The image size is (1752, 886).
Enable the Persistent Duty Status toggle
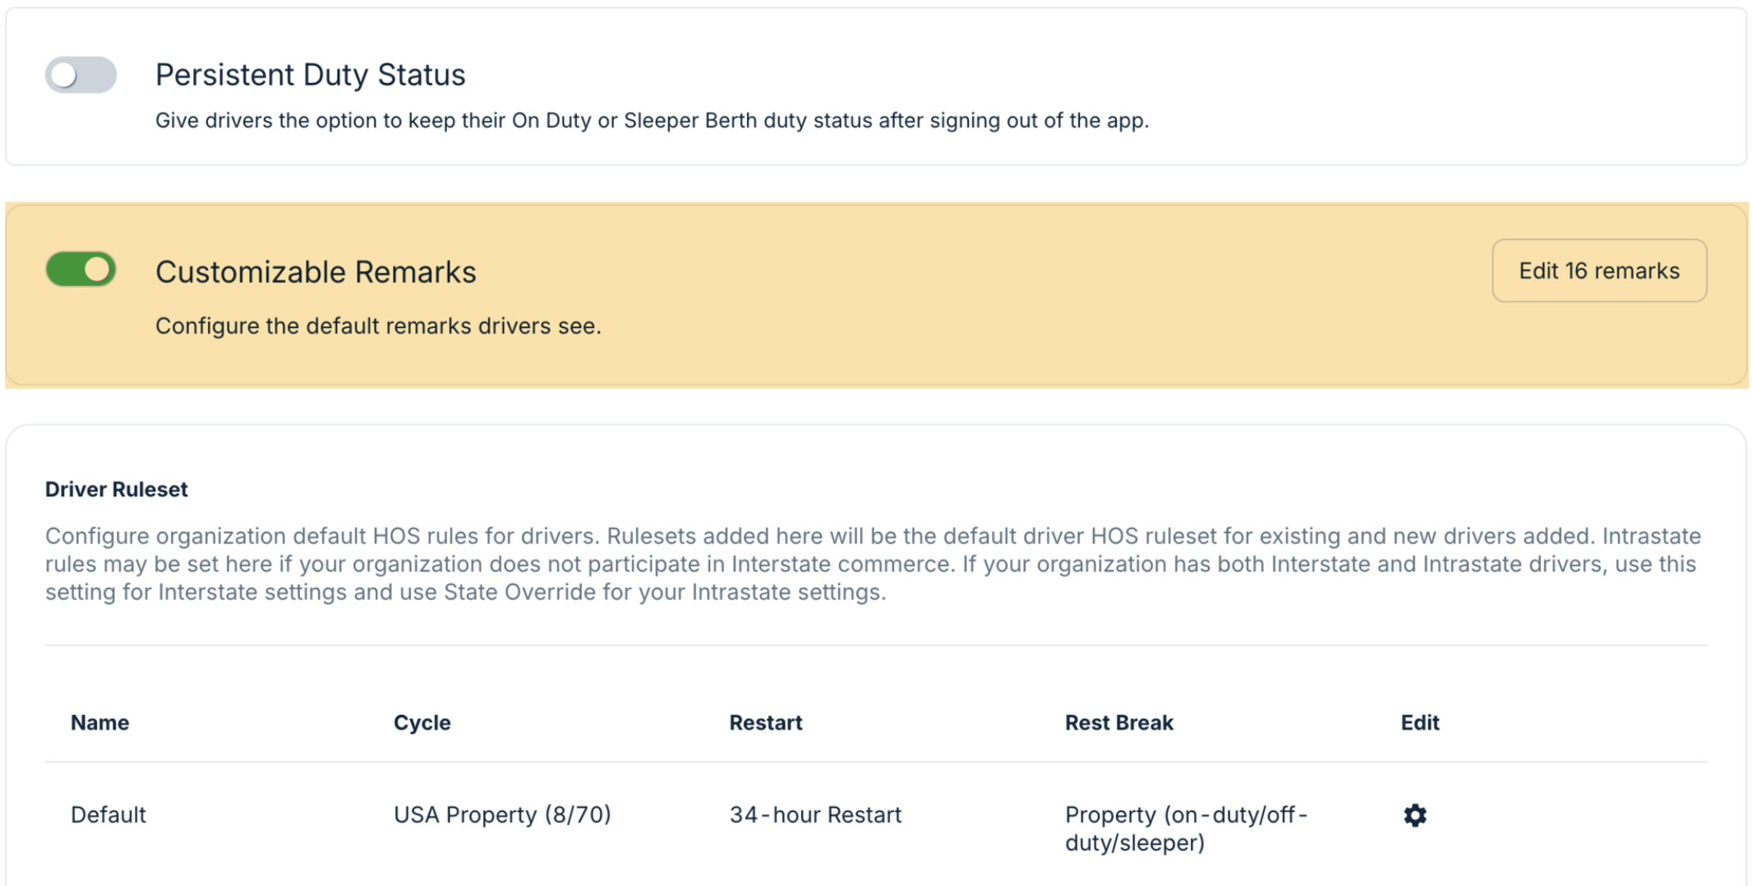[x=81, y=75]
